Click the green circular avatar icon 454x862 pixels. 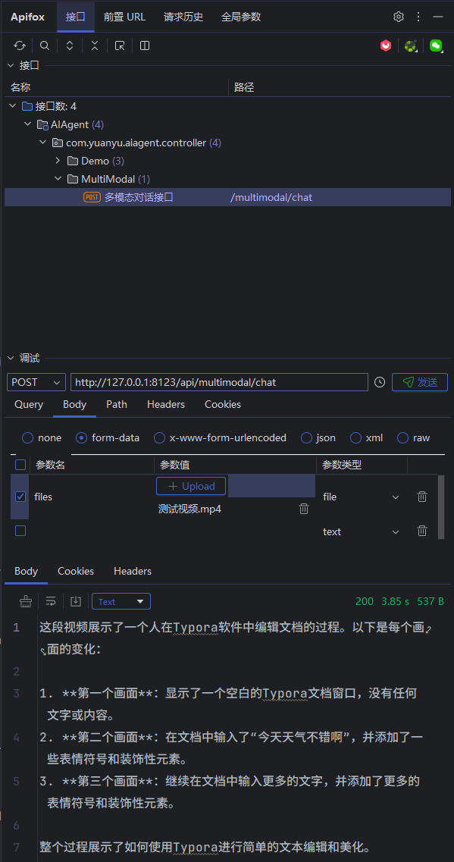[x=411, y=45]
